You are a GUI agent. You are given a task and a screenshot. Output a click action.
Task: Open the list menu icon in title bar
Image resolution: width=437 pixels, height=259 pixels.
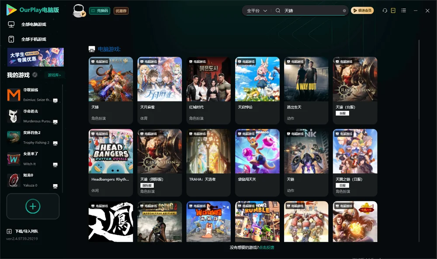pyautogui.click(x=403, y=10)
